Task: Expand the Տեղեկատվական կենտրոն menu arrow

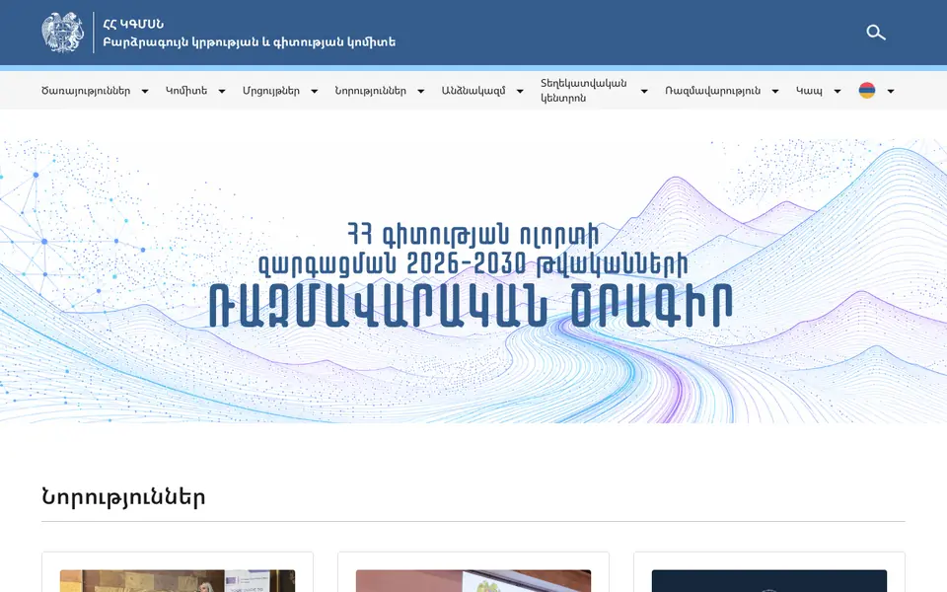Action: coord(644,91)
